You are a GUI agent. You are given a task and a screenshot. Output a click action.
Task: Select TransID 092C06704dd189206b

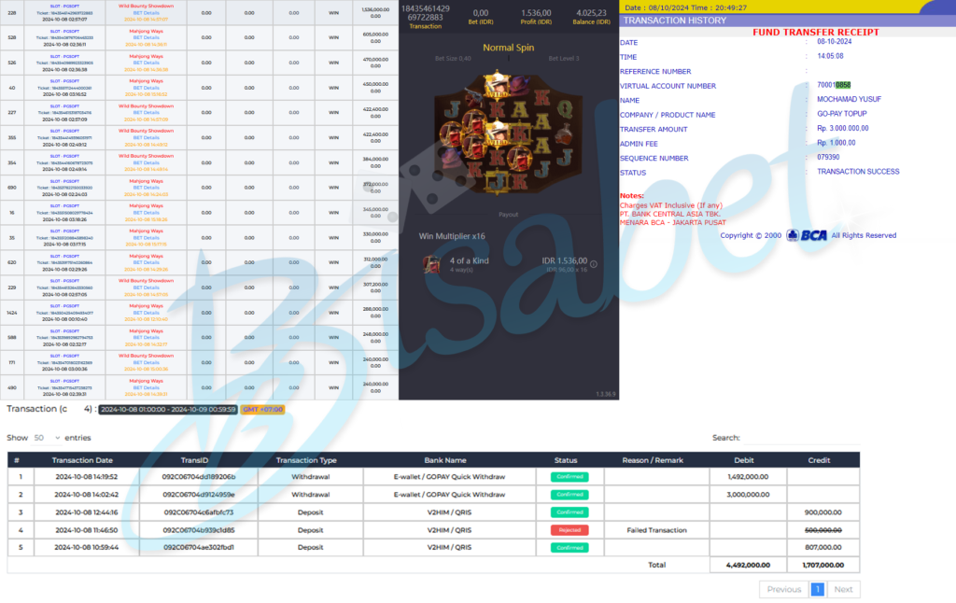pyautogui.click(x=199, y=477)
